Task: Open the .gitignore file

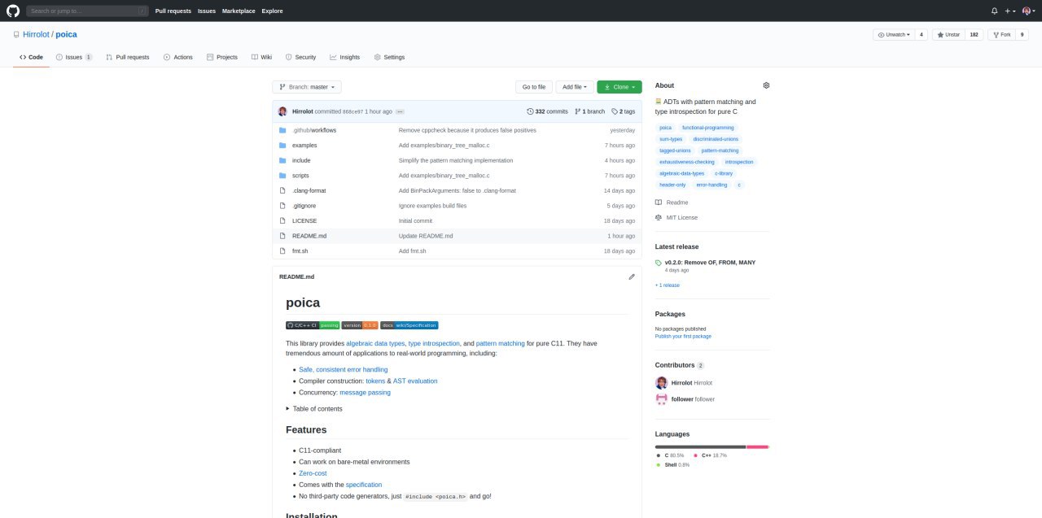Action: coord(304,206)
